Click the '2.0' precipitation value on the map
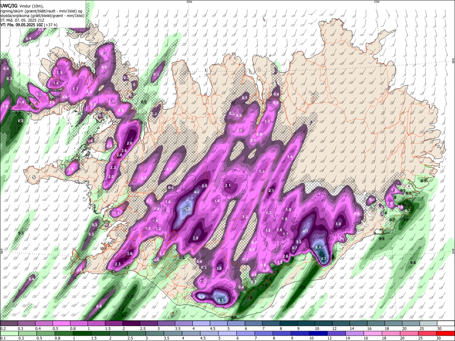455x341 pixels. point(111,177)
